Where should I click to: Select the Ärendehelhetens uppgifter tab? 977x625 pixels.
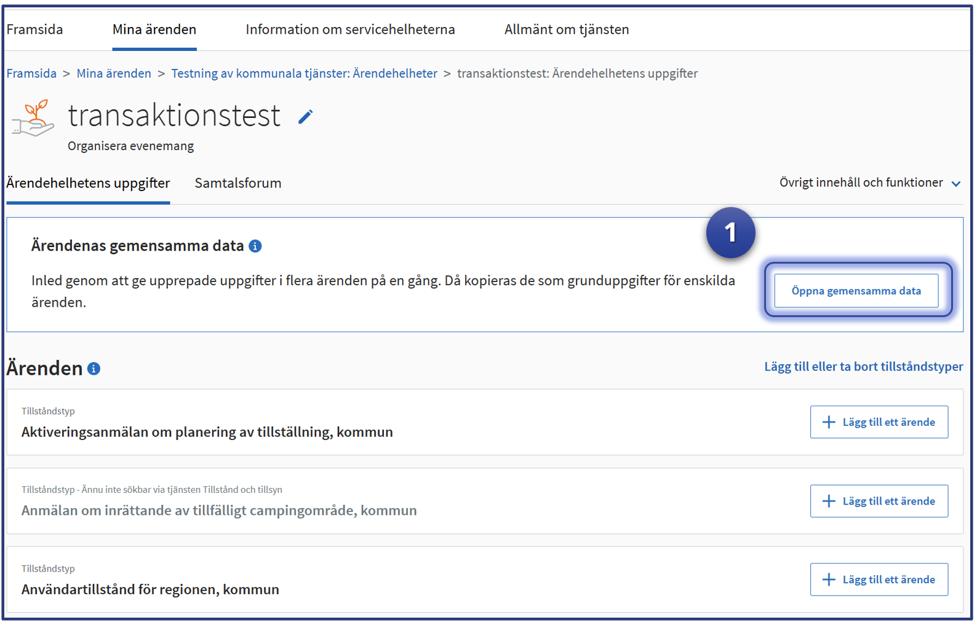(88, 183)
